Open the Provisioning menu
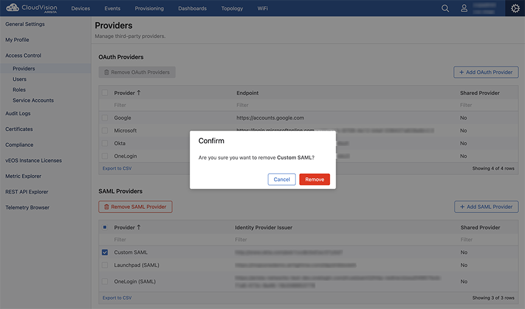Viewport: 525px width, 309px height. (149, 8)
